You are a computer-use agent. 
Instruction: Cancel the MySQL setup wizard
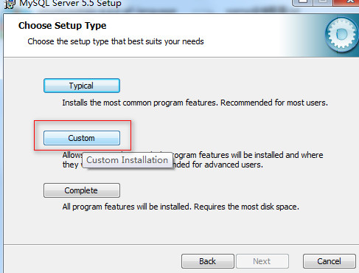click(330, 261)
